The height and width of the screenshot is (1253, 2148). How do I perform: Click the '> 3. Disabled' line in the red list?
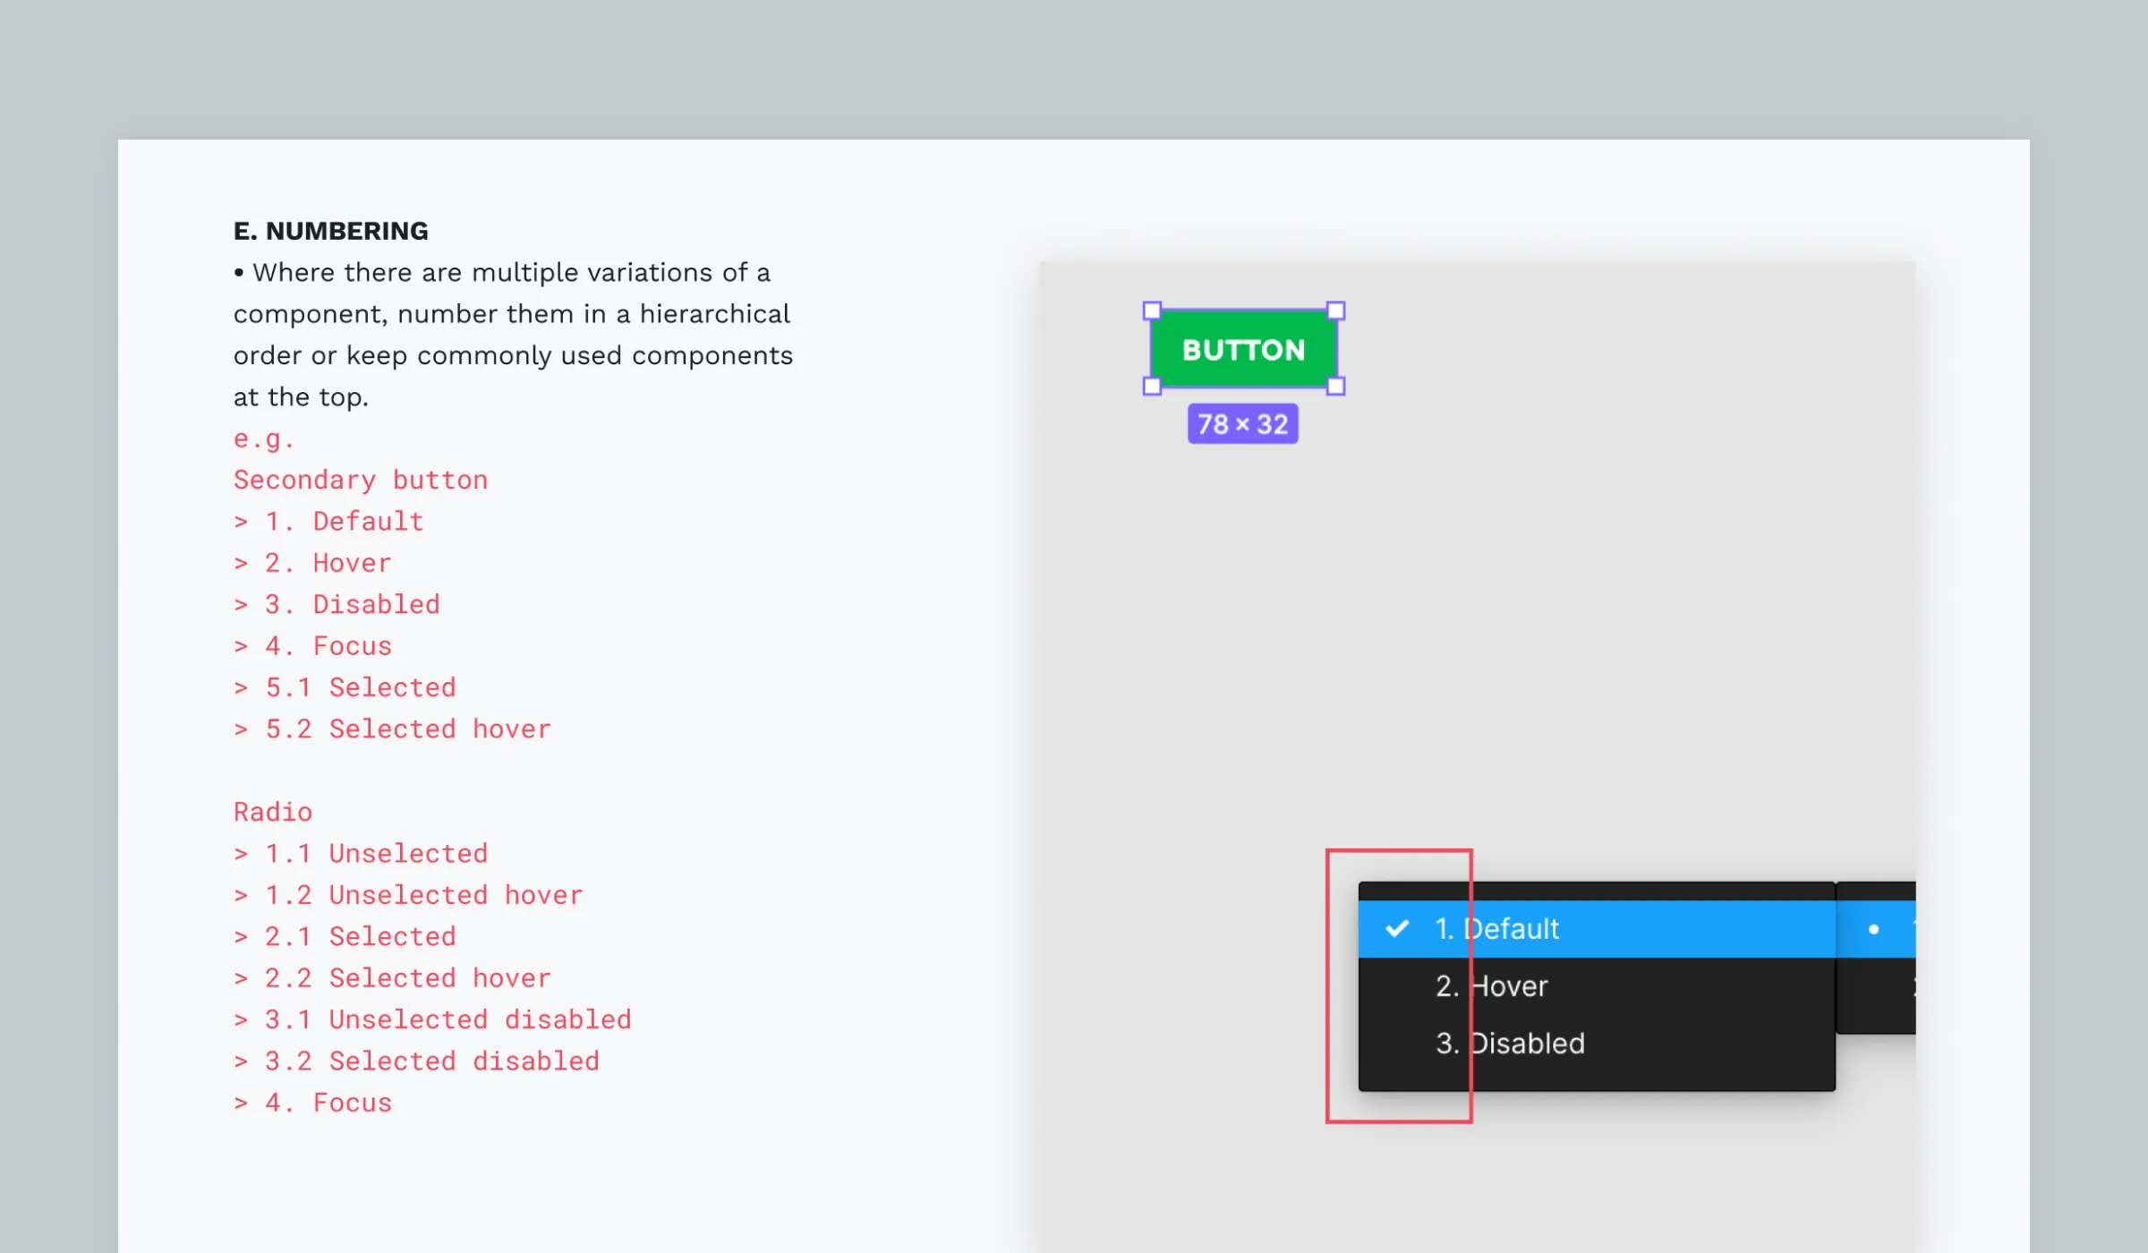(337, 604)
